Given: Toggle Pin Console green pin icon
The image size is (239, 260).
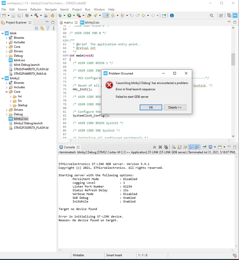Looking at the screenshot, I should 204,147.
